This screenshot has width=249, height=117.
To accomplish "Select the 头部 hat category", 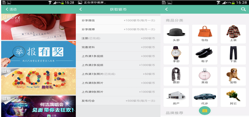I will pos(176,34).
